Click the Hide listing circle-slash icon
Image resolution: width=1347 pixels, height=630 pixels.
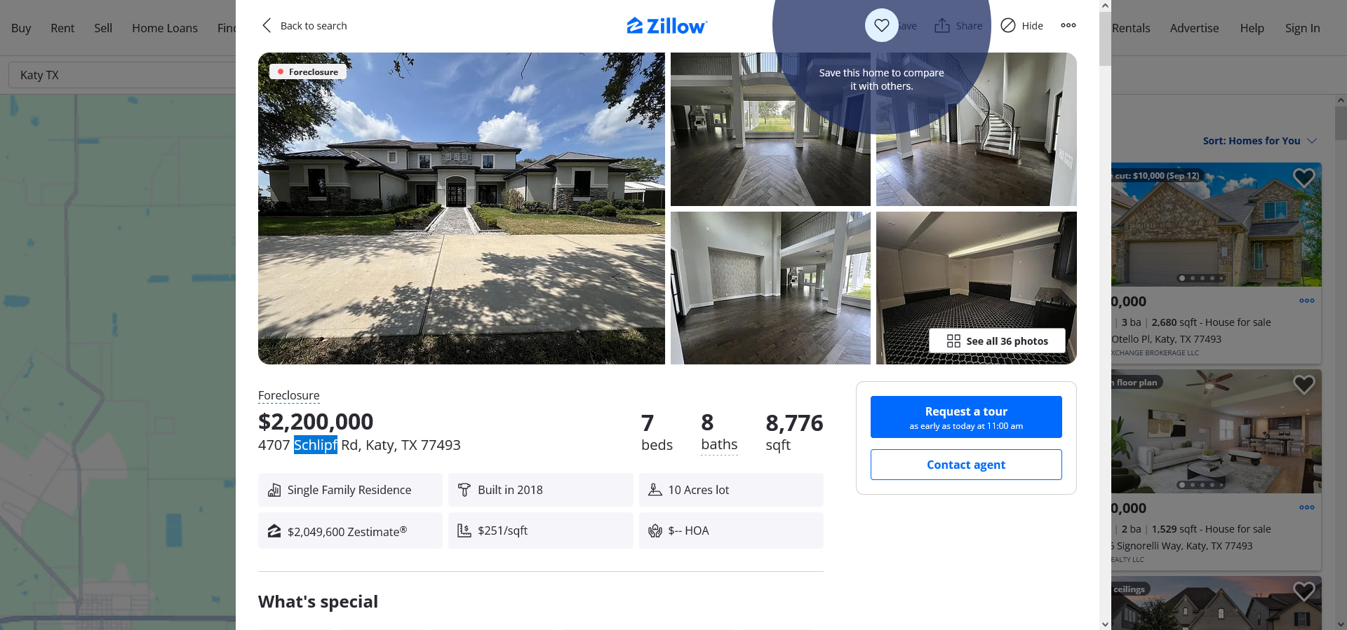(1007, 25)
